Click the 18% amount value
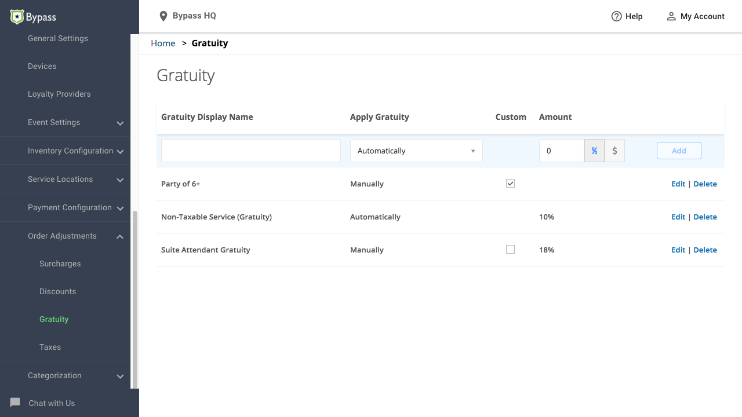The height and width of the screenshot is (417, 742). tap(547, 250)
